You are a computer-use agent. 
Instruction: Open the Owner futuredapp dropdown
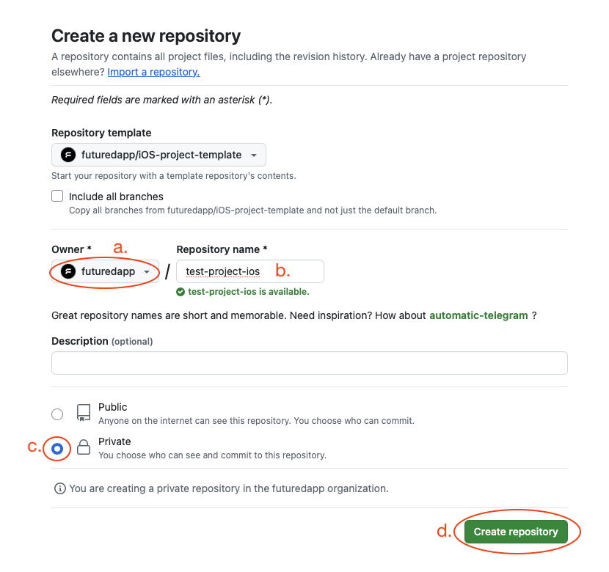coord(105,271)
